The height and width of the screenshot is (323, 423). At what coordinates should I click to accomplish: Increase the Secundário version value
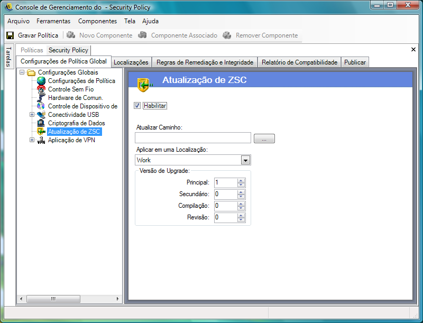pyautogui.click(x=241, y=192)
